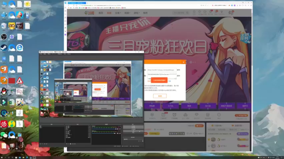Click the circled more icon in streamer toolbar
Image resolution: width=284 pixels, height=159 pixels.
coord(219,114)
